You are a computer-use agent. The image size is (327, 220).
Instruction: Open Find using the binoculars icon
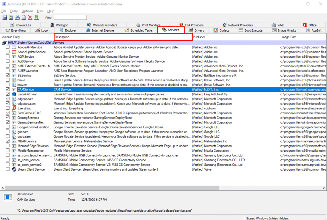click(x=17, y=18)
